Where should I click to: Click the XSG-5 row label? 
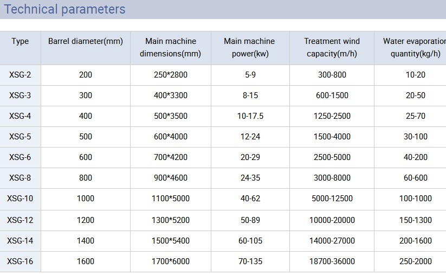coord(20,137)
